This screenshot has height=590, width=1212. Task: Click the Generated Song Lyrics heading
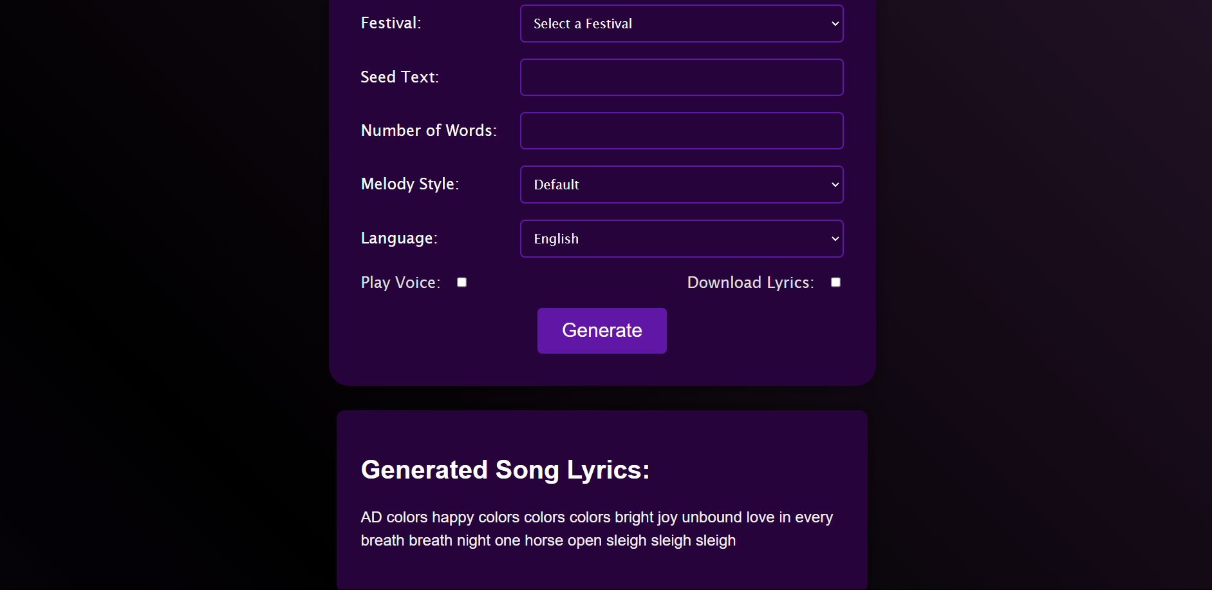505,470
